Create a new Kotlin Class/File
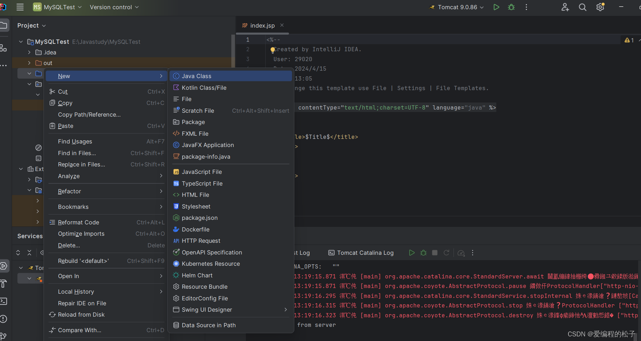The image size is (641, 341). point(231,88)
